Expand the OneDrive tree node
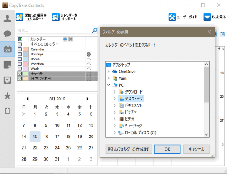The width and height of the screenshot is (227, 174). click(x=108, y=72)
